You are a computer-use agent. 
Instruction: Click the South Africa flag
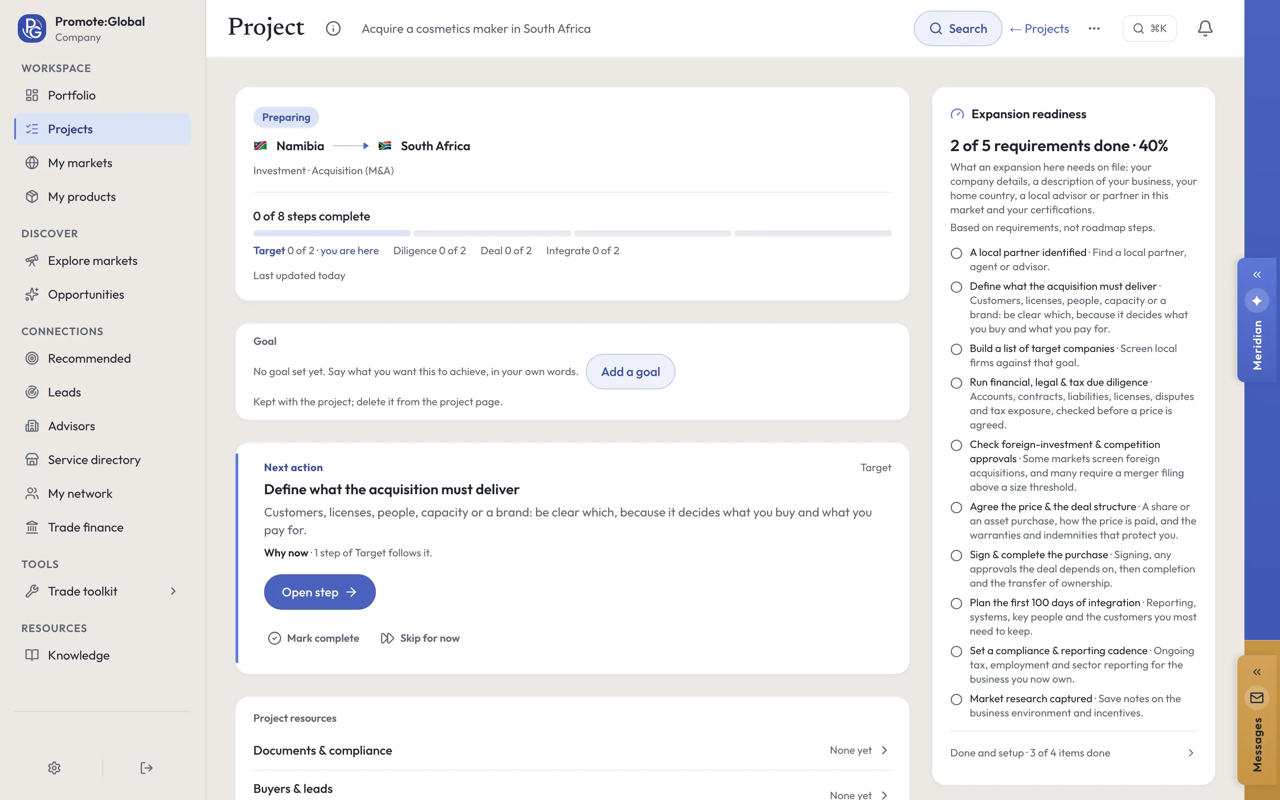384,146
